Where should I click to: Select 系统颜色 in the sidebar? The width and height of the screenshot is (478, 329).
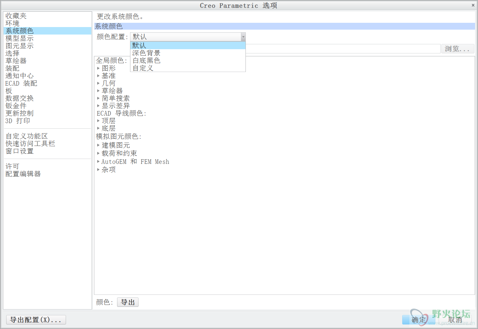pyautogui.click(x=47, y=31)
